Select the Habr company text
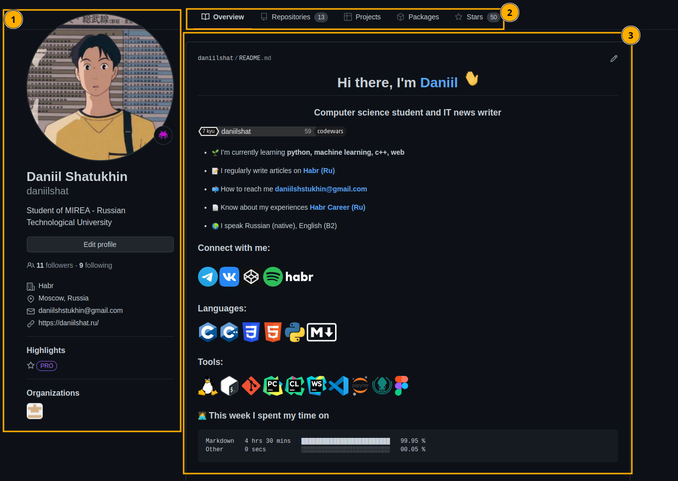 click(x=46, y=286)
